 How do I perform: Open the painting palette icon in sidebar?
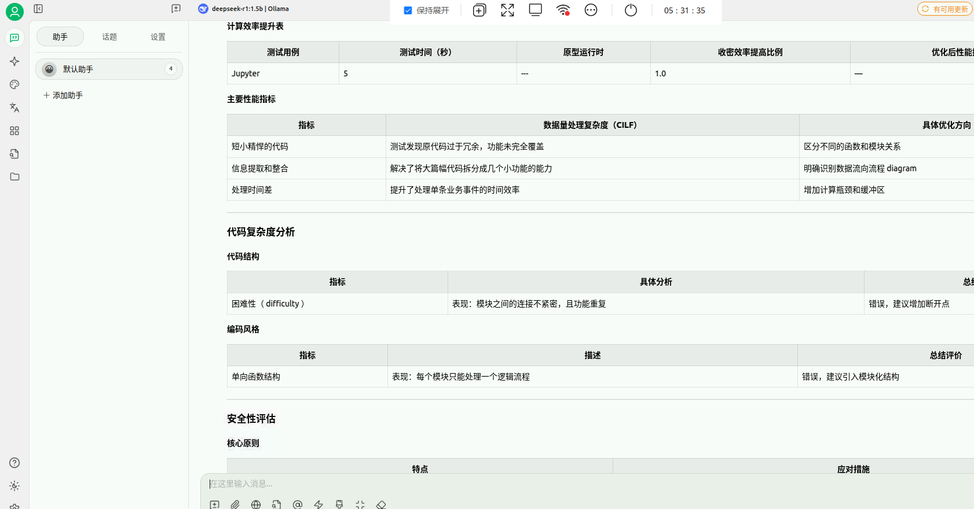[14, 84]
